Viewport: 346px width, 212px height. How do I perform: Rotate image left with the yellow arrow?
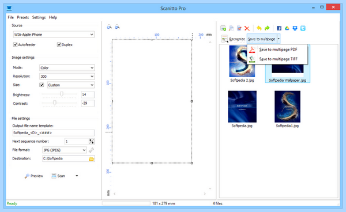[259, 28]
